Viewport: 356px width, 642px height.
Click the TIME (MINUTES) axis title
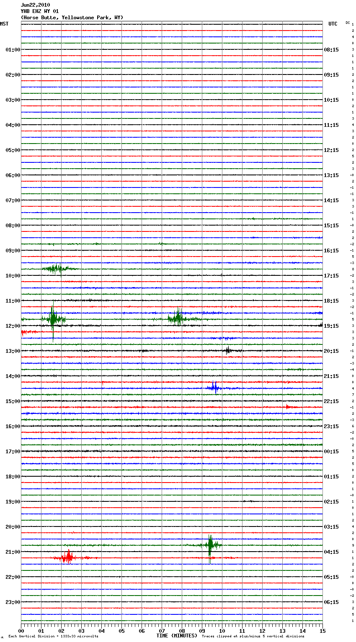[177, 636]
